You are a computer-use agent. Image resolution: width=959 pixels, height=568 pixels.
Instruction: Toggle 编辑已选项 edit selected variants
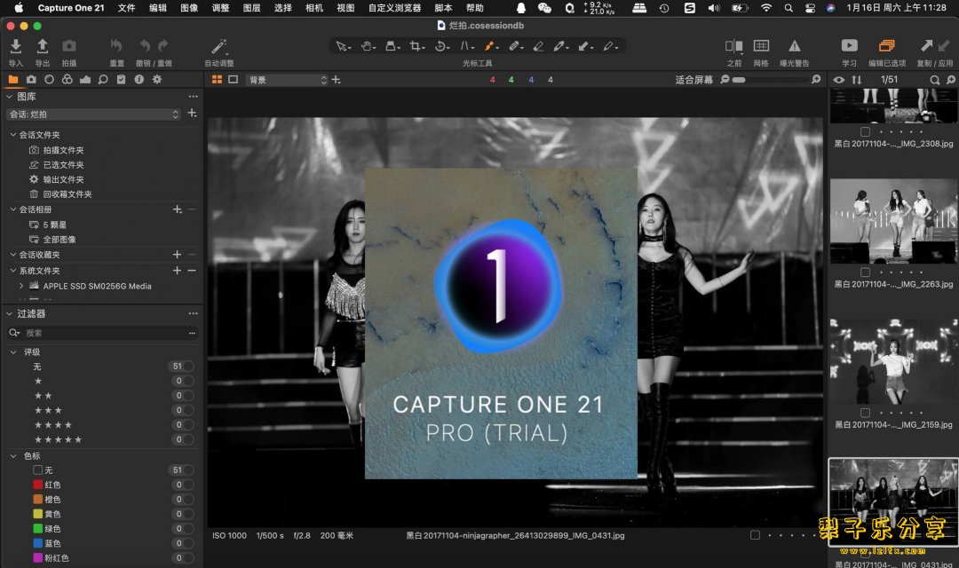click(887, 46)
